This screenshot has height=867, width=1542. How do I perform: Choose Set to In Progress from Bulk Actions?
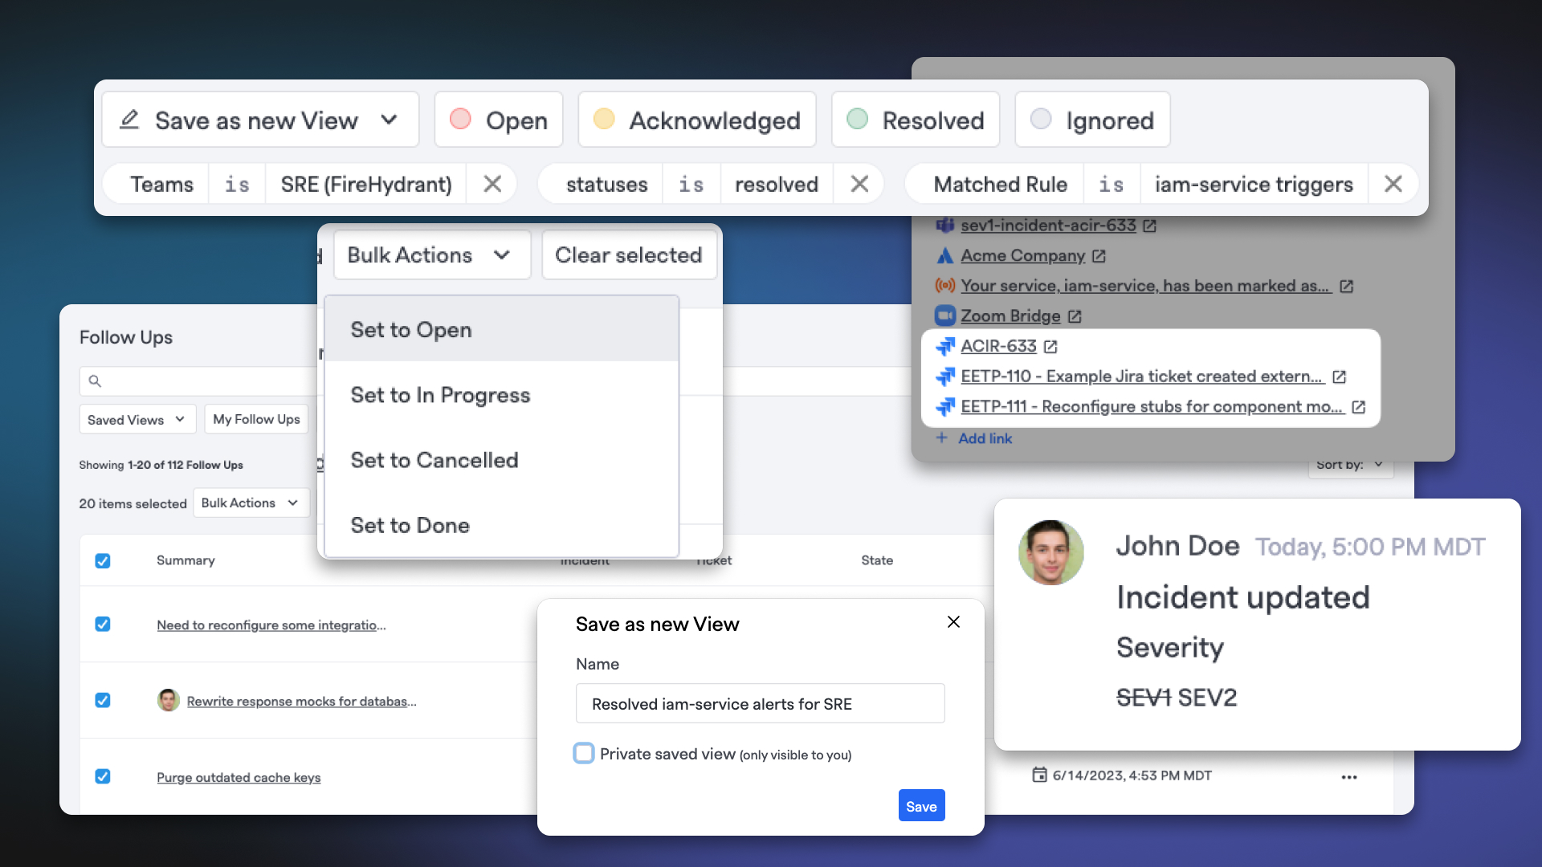coord(440,395)
